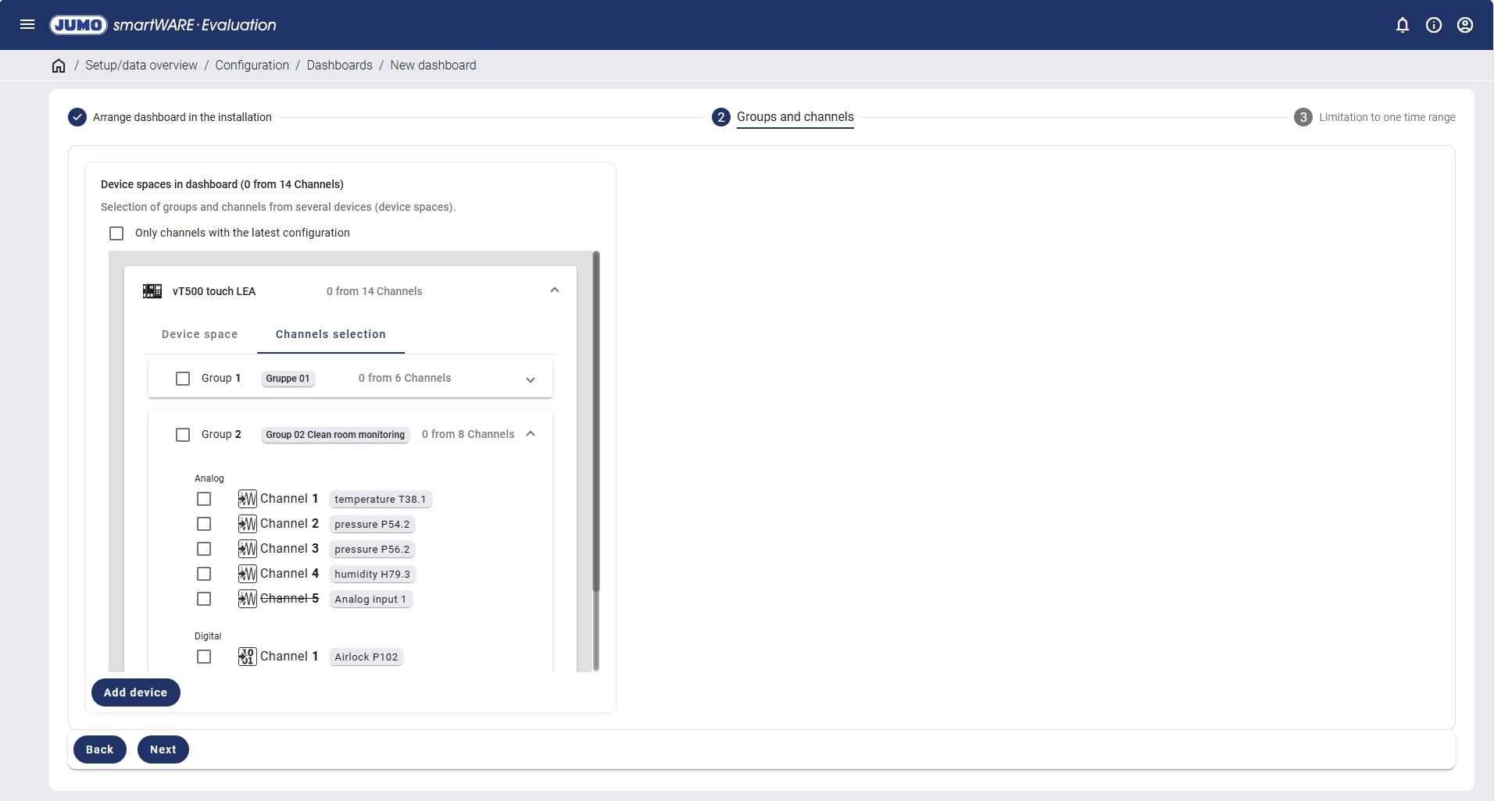Open the hamburger navigation menu
The width and height of the screenshot is (1494, 801).
click(27, 24)
